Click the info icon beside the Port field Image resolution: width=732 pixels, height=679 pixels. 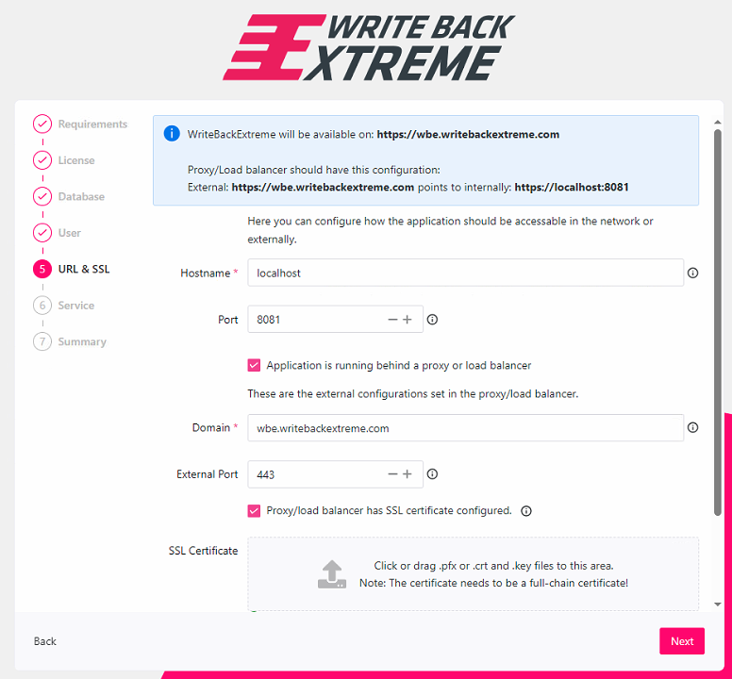[x=432, y=320]
